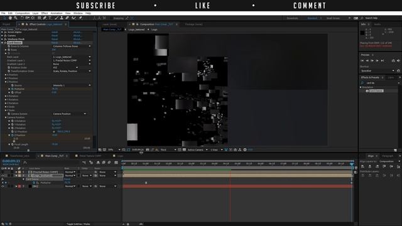
Task: Select the Brush tool
Action: pos(57,18)
